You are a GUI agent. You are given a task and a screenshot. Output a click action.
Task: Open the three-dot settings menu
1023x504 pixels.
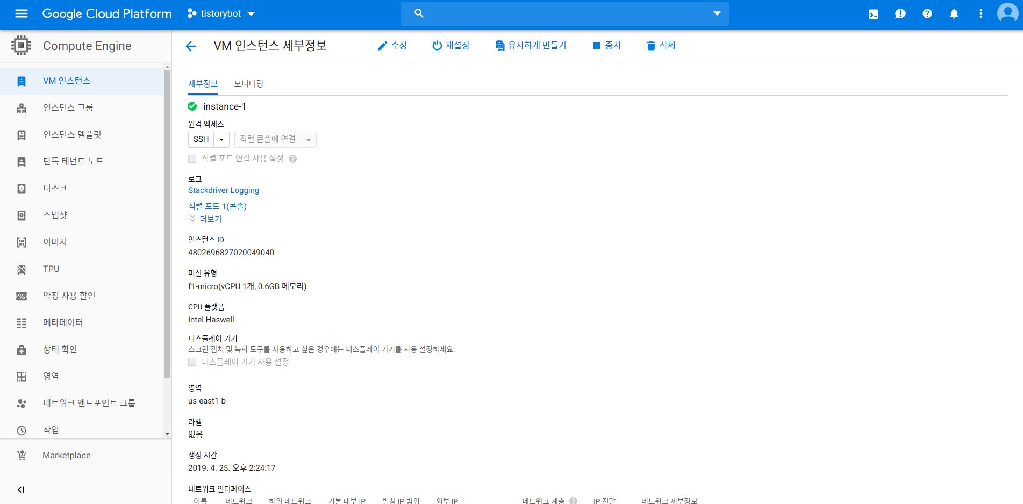click(x=981, y=14)
